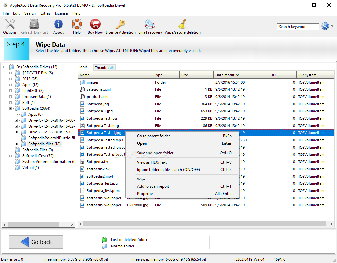The image size is (337, 263).
Task: Select System Volume Information tree item
Action: coord(48,162)
